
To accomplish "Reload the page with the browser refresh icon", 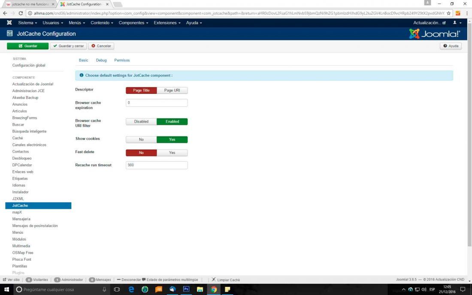I will 21,13.
